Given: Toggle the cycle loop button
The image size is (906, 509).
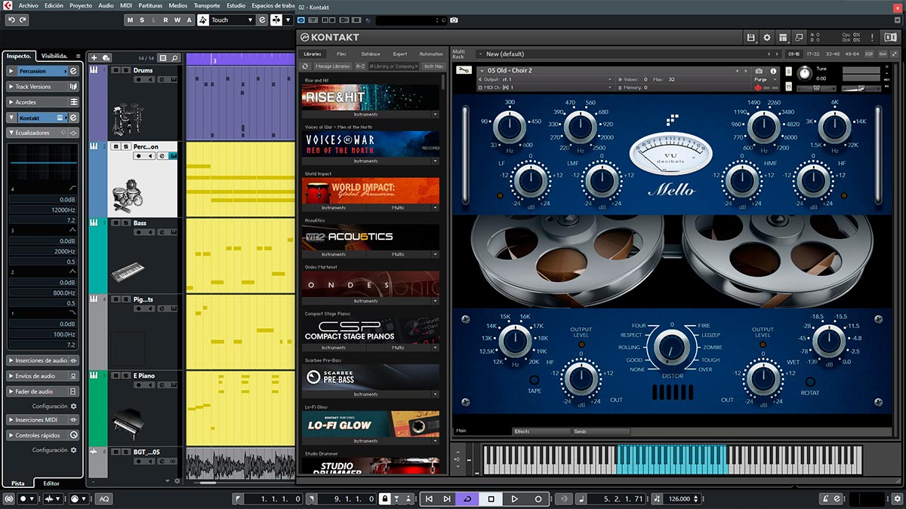Looking at the screenshot, I should (467, 498).
